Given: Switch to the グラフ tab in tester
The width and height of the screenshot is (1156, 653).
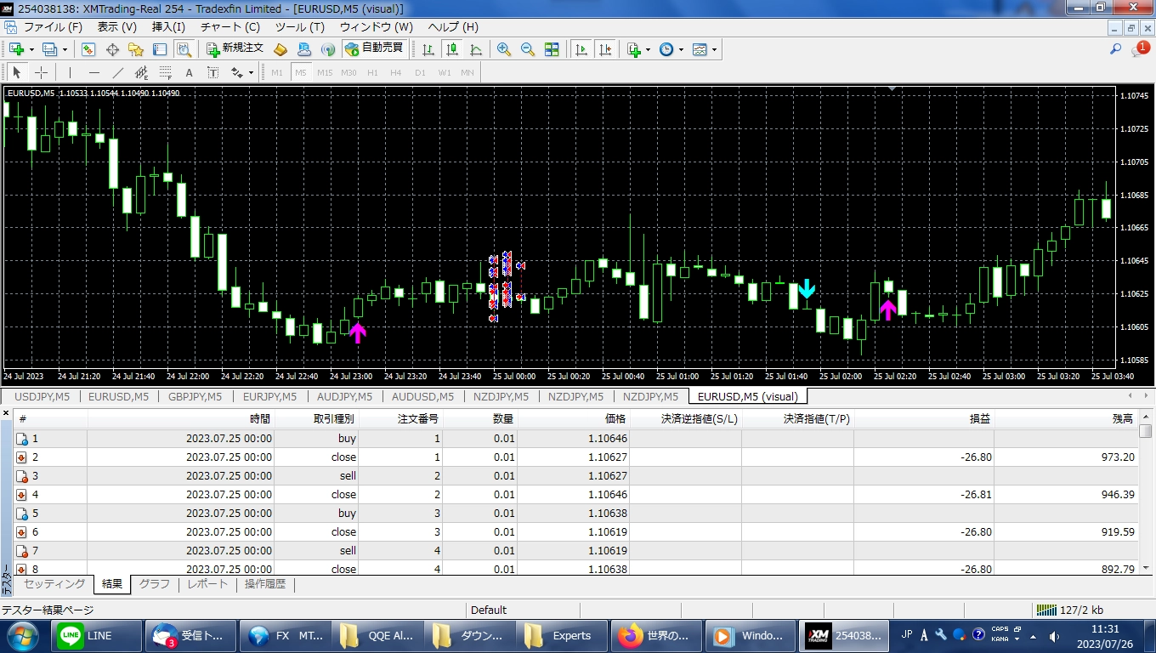Looking at the screenshot, I should tap(155, 584).
